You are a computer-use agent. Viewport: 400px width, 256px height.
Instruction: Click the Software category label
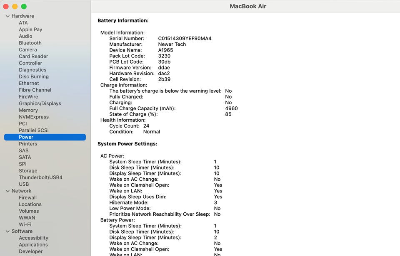point(22,231)
